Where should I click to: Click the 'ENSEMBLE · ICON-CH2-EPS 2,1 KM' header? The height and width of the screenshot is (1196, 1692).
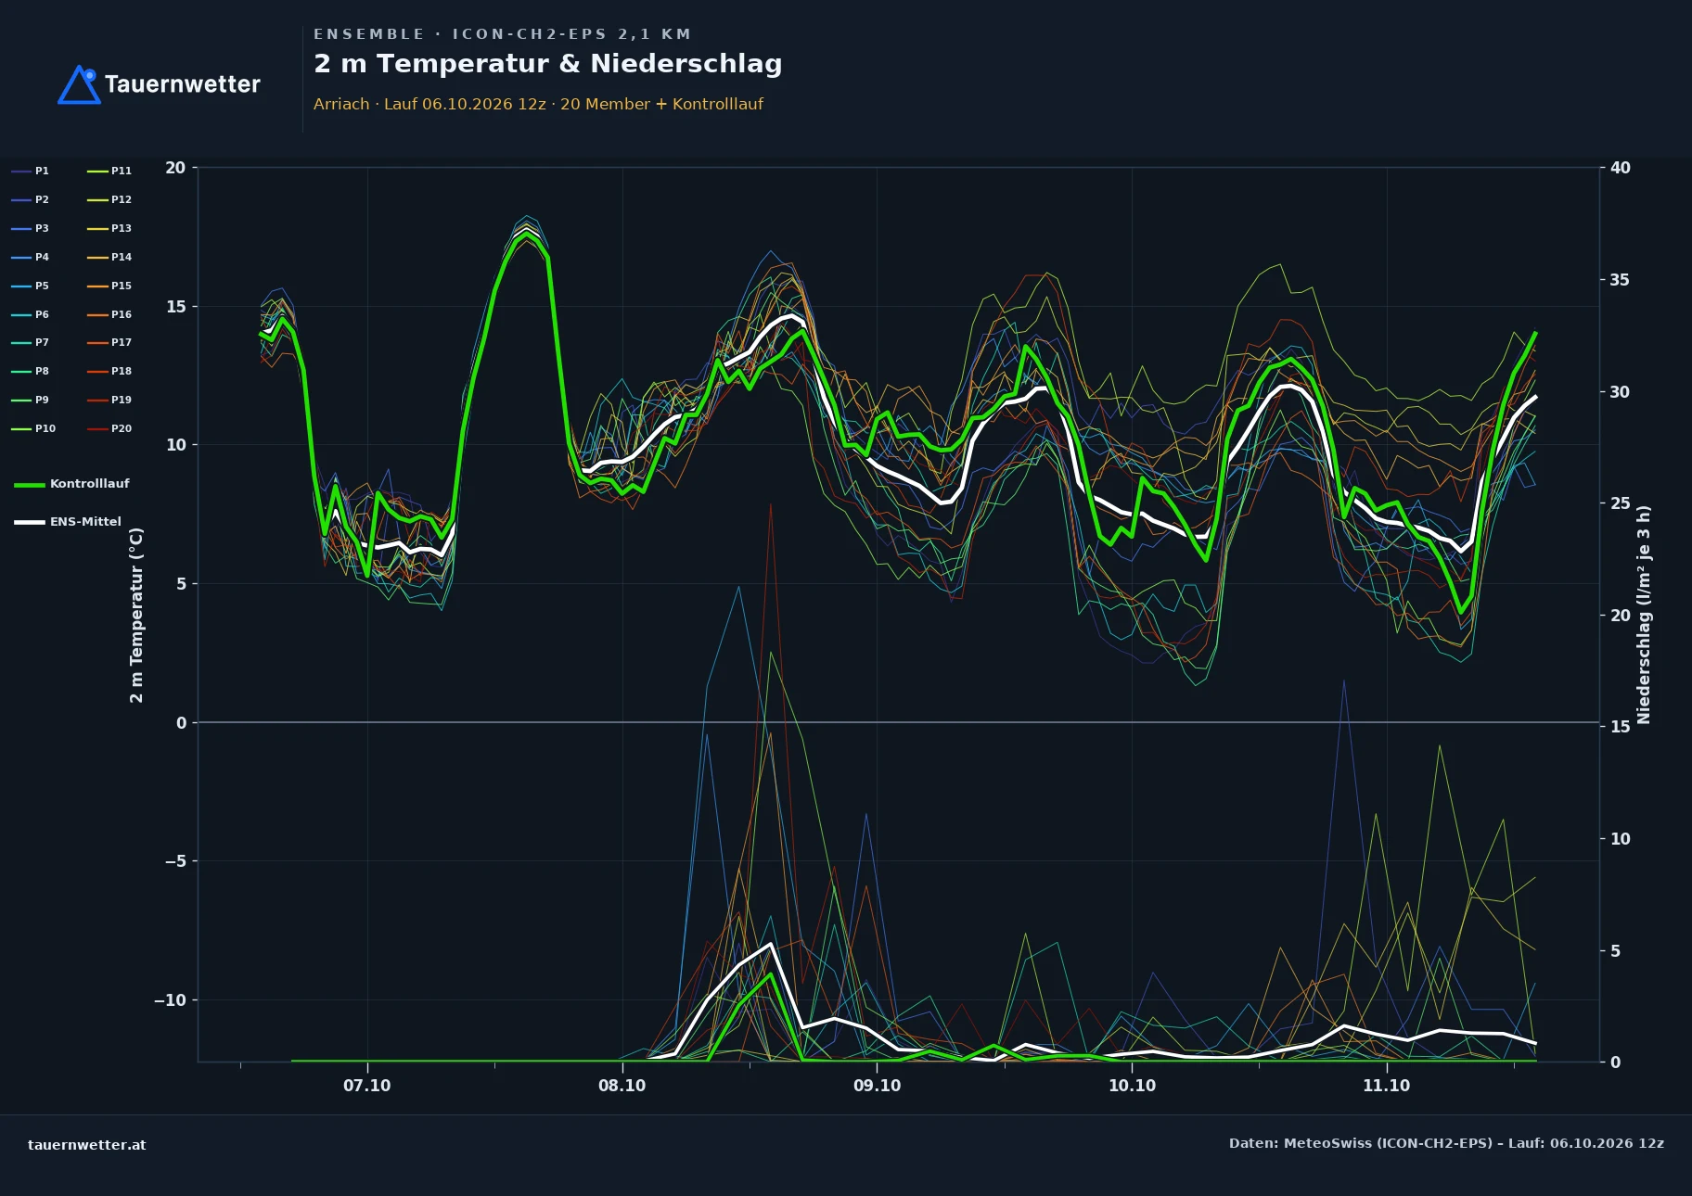(502, 34)
